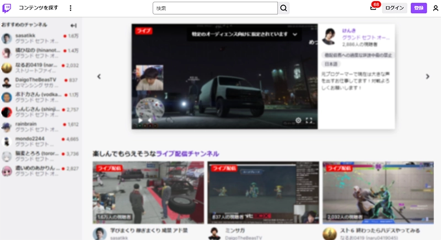
Task: Click the DaigoTheBeasTV sidebar avatar
Action: click(7, 83)
